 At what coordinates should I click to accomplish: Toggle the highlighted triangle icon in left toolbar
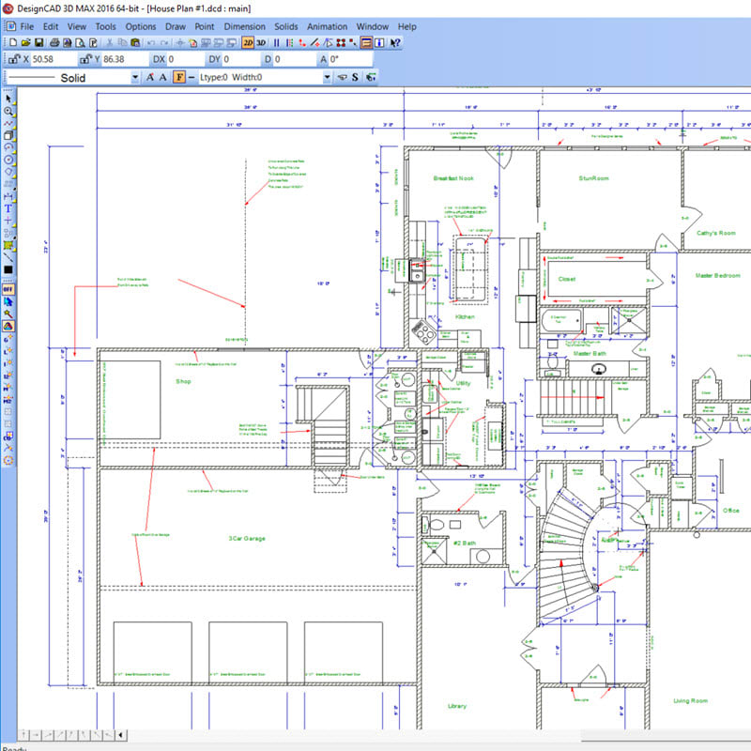8,326
